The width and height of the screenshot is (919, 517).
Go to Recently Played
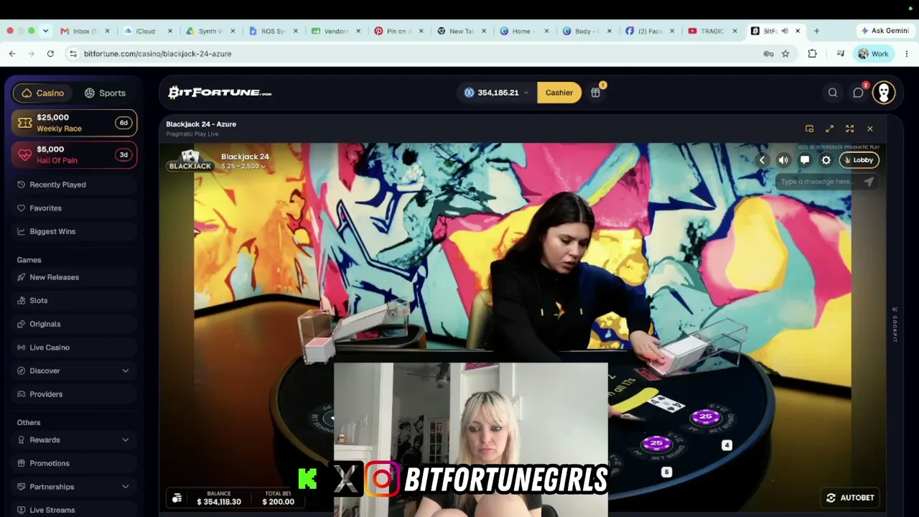(74, 185)
